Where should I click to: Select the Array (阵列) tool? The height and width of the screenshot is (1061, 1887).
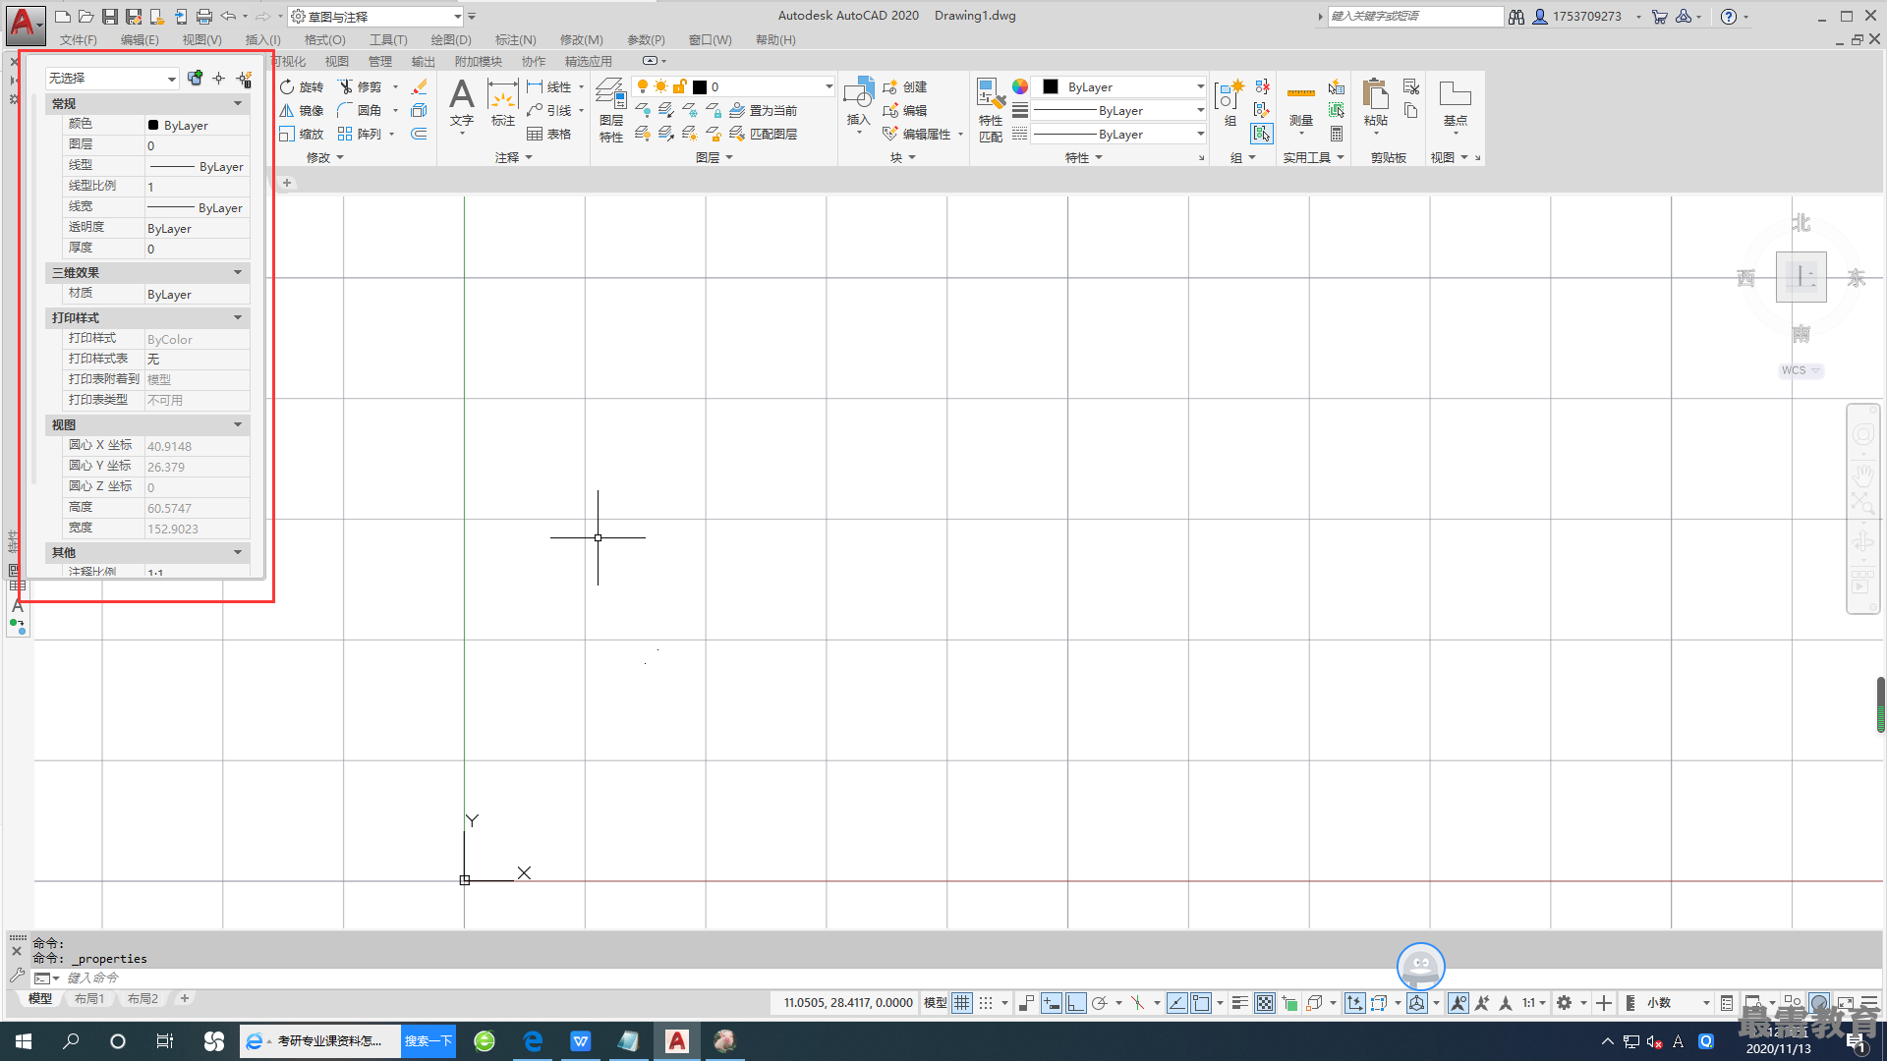tap(360, 134)
